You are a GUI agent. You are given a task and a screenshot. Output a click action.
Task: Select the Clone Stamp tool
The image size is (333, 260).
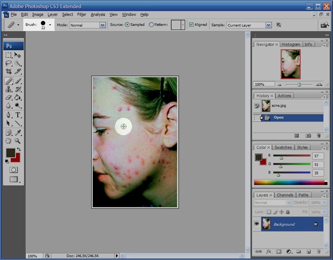[9, 89]
